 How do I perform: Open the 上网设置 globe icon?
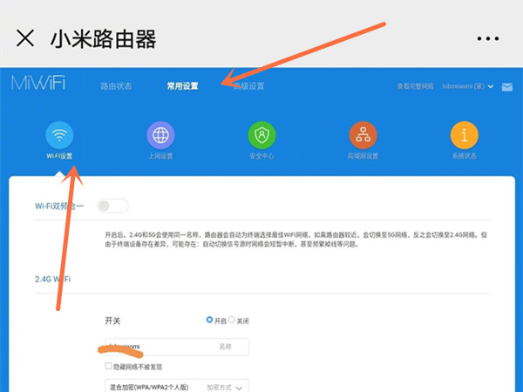coord(160,135)
